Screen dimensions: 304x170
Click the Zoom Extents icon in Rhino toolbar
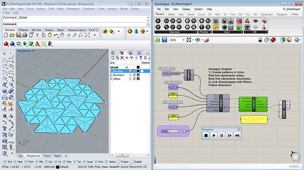[87, 35]
